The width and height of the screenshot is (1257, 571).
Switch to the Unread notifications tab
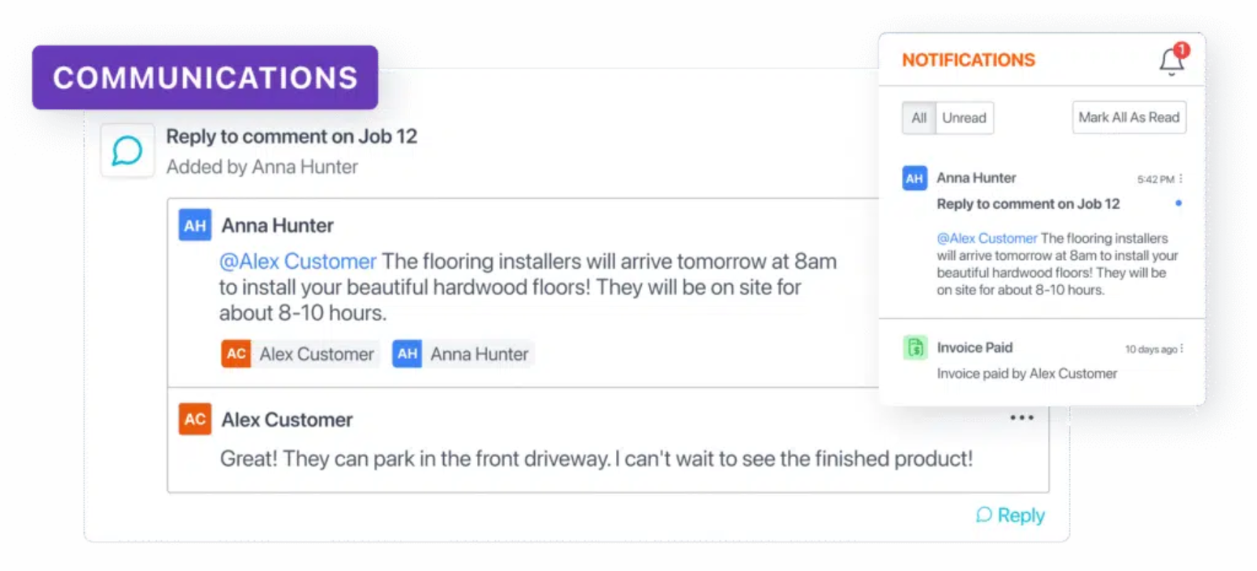pos(964,118)
